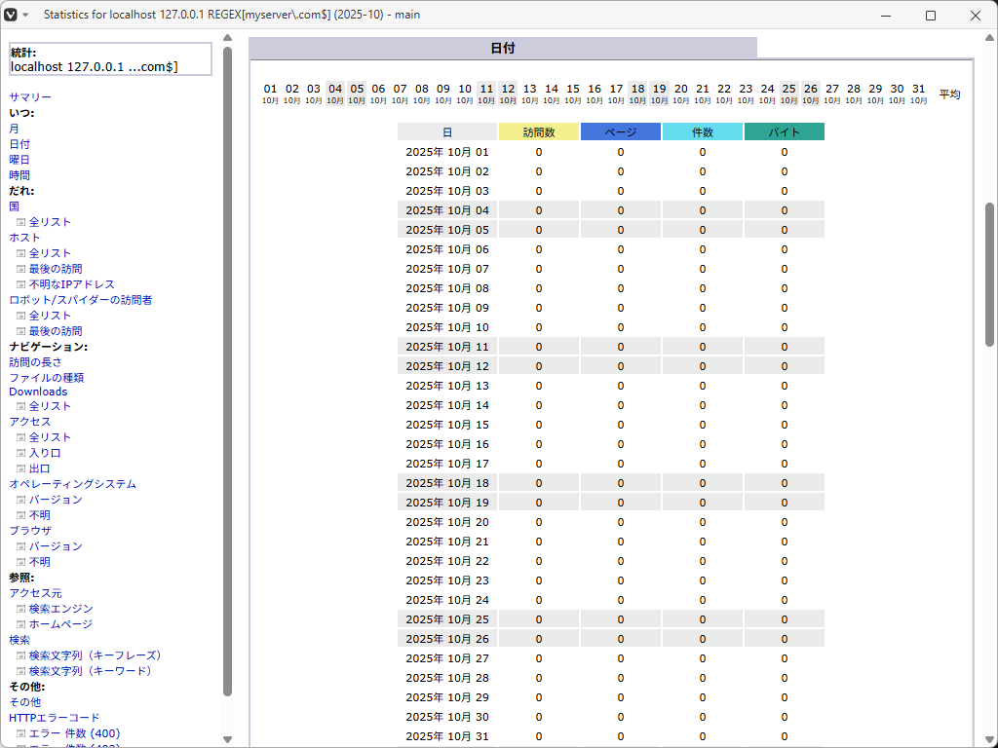The width and height of the screenshot is (998, 748).
Task: Click the icon next to 入り口
Action: (x=20, y=453)
